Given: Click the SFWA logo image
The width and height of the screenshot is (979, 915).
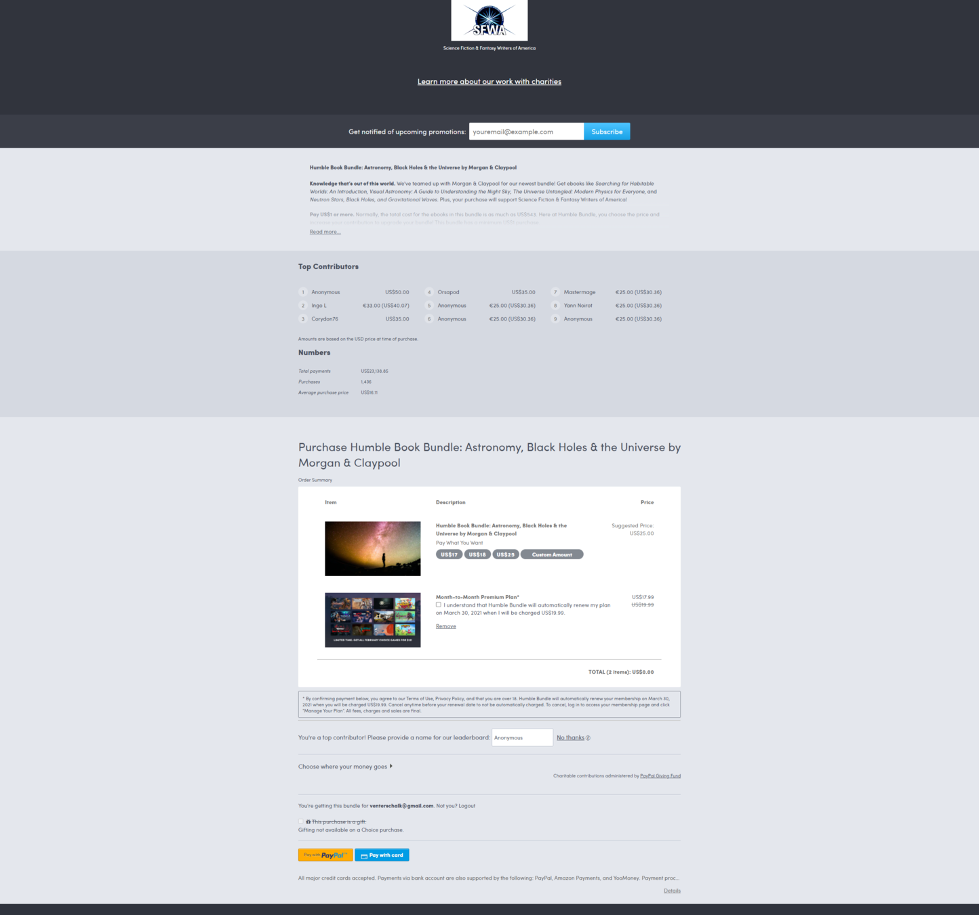Looking at the screenshot, I should click(489, 20).
